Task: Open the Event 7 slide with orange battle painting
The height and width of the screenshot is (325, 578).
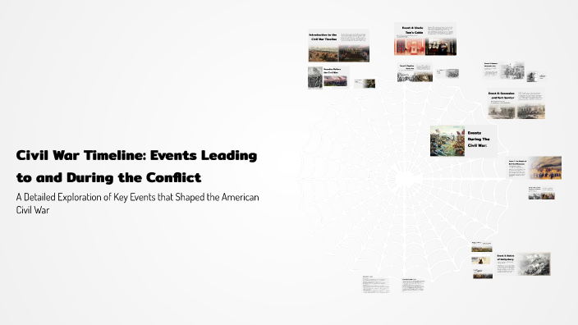Action: click(x=534, y=167)
